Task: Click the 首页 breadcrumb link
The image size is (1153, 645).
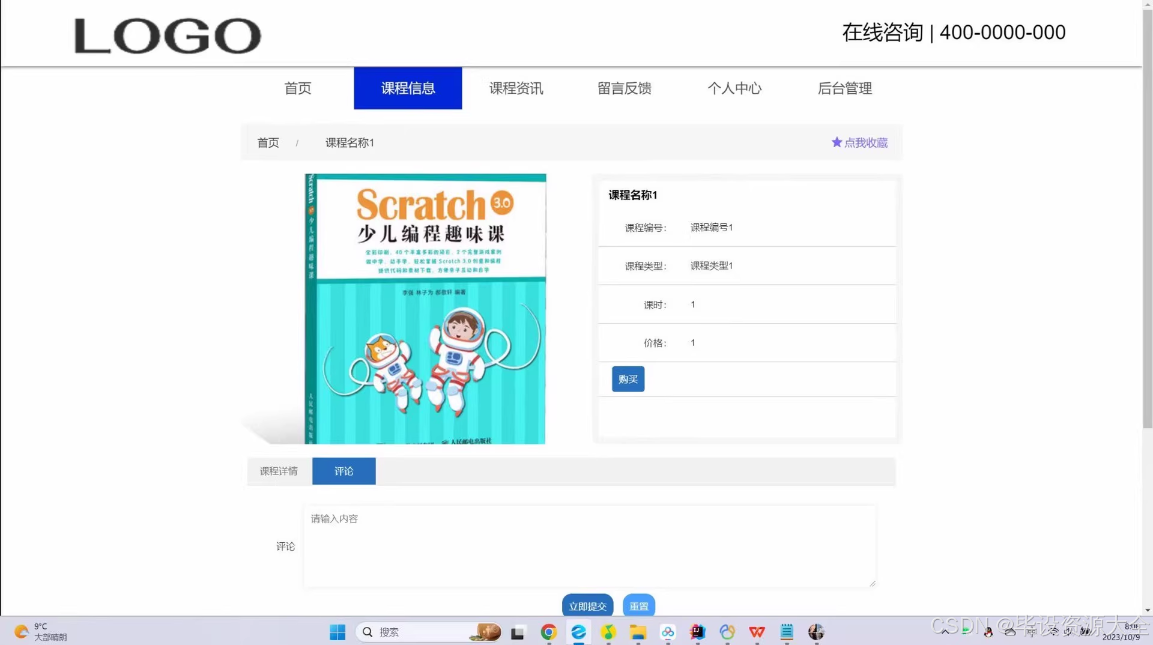Action: [268, 142]
